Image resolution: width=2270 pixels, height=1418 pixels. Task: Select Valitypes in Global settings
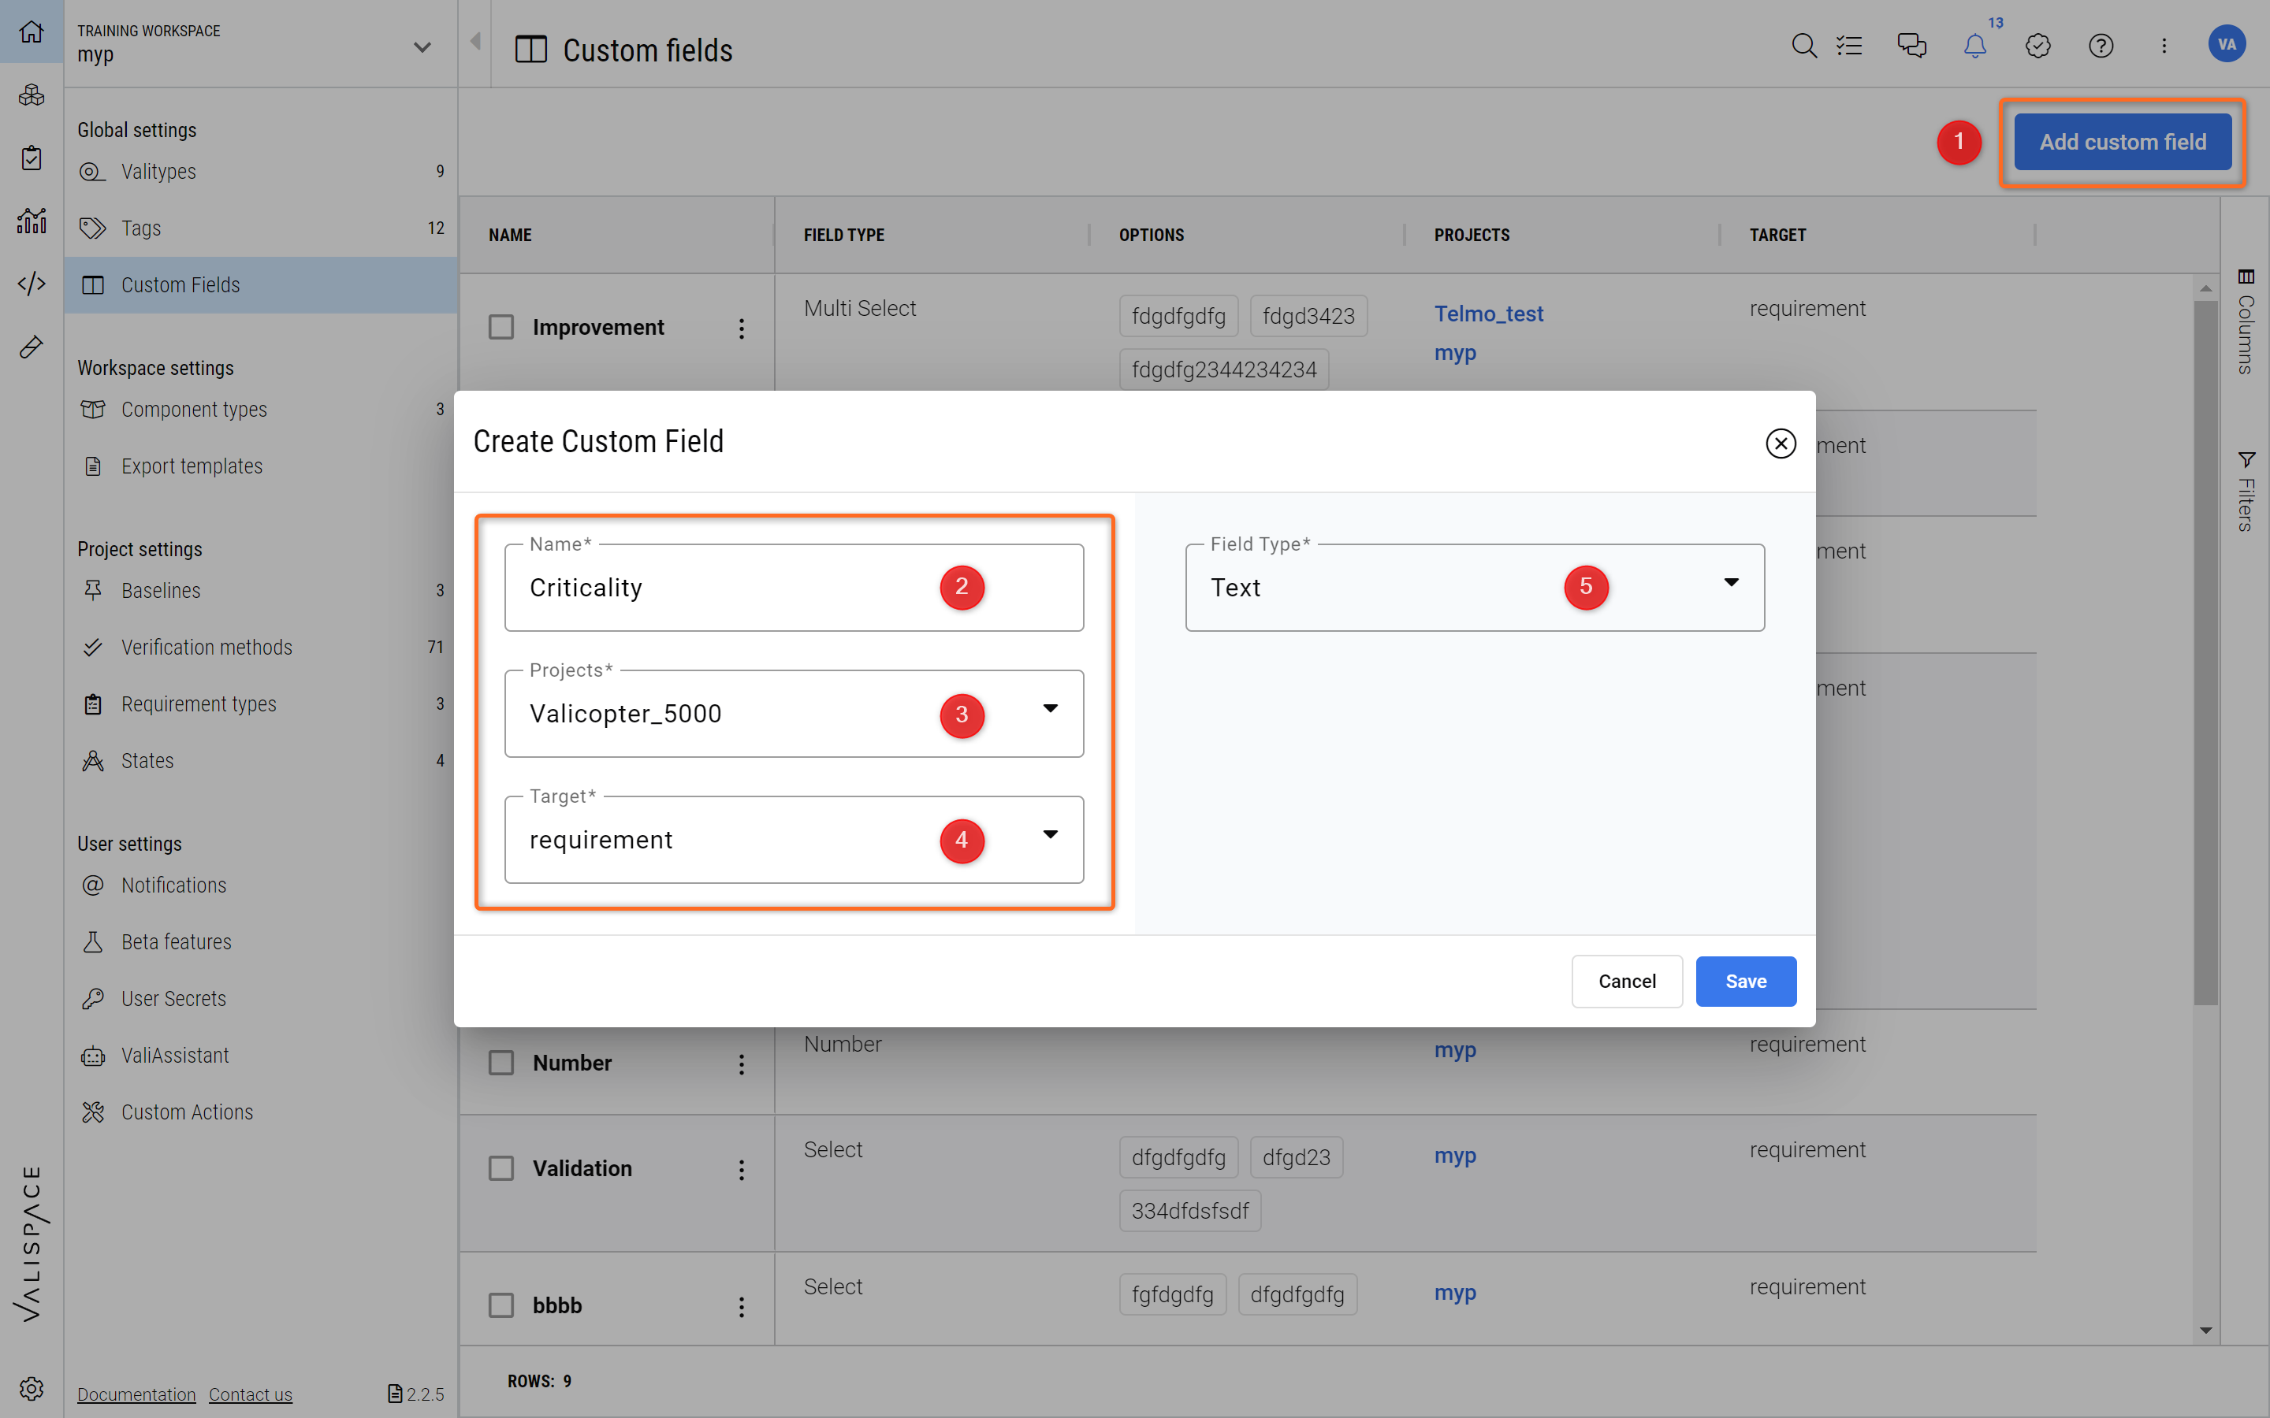tap(261, 172)
